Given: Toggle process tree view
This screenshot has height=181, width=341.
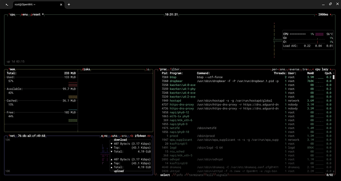Looking at the screenshot, I should tap(305, 69).
